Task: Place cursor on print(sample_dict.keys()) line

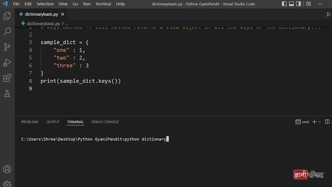Action: tap(80, 81)
